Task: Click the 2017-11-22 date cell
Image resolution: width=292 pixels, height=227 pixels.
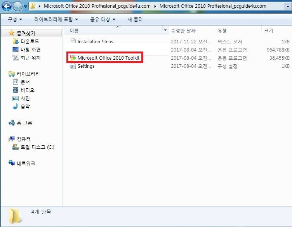Action: click(191, 41)
